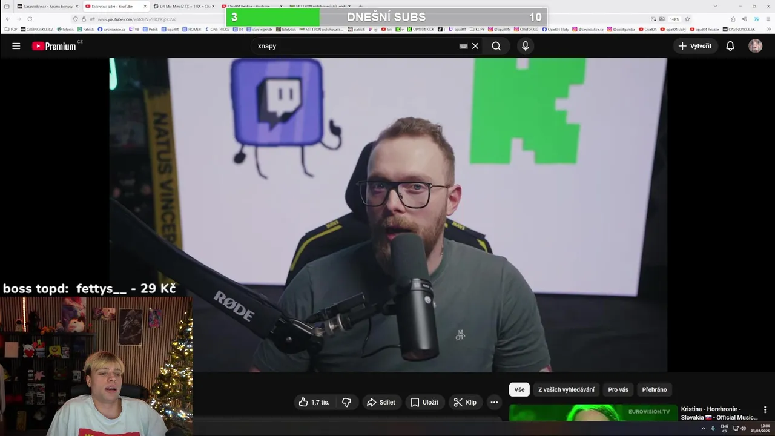Open YouTube notifications bell
775x436 pixels.
point(730,46)
